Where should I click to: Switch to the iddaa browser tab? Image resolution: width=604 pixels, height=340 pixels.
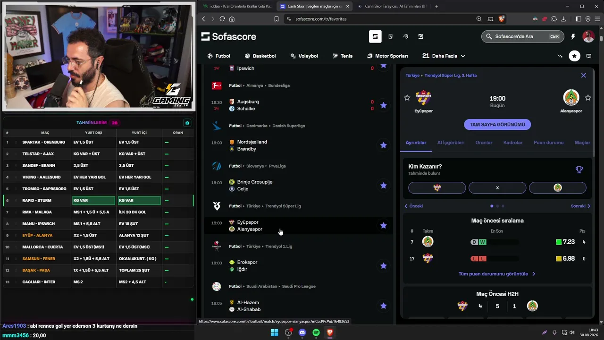(x=237, y=6)
